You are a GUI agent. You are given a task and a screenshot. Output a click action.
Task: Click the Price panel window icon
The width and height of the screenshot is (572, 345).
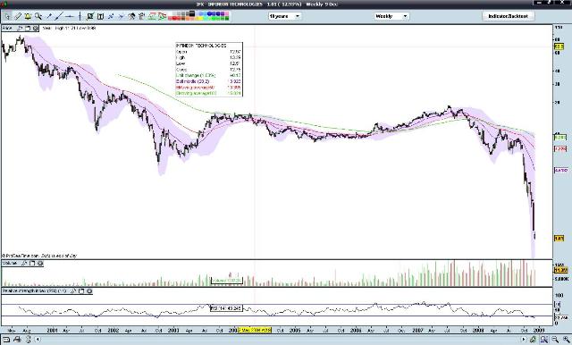[28, 28]
